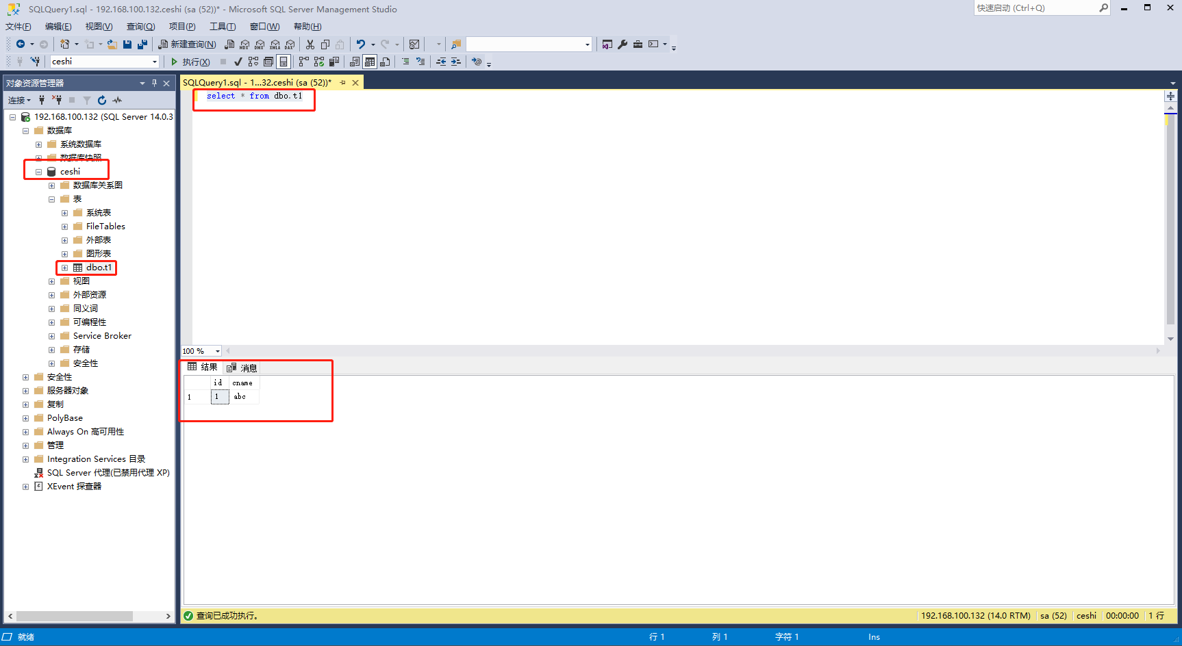Click the Results to File icon

point(385,62)
